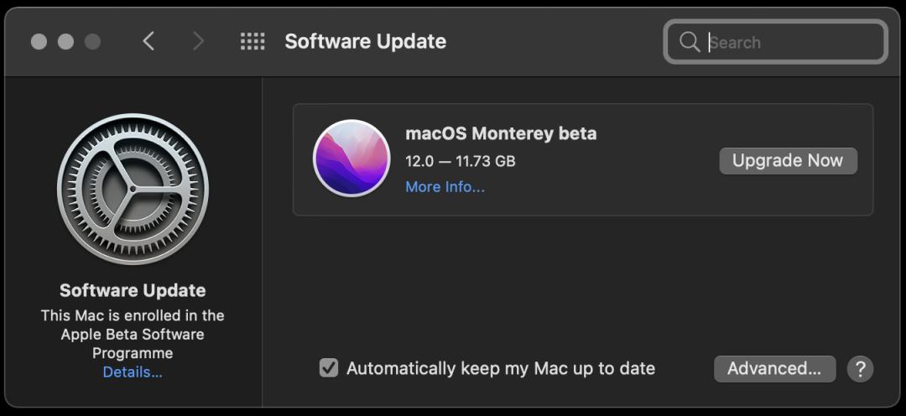
Task: Click the 'macOS Monterey beta' title text
Action: (x=501, y=133)
